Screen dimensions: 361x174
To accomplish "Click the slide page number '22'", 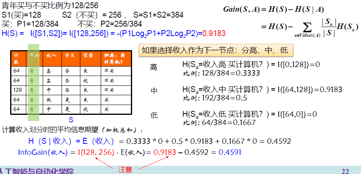I will pos(345,171).
